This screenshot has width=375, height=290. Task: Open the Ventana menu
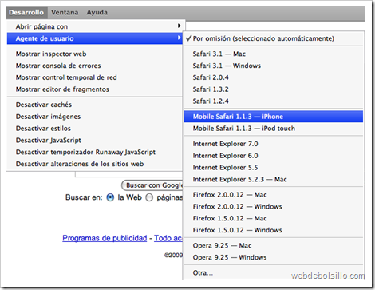(x=65, y=13)
